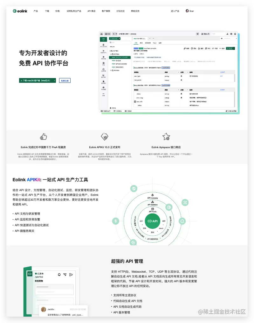Click the share icon in the preview's status bar
This screenshot has width=254, height=323.
(x=226, y=111)
